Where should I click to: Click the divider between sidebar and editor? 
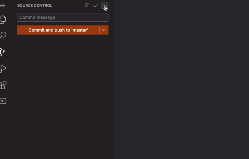click(x=113, y=79)
